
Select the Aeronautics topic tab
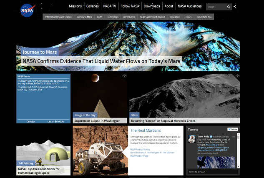click(129, 17)
